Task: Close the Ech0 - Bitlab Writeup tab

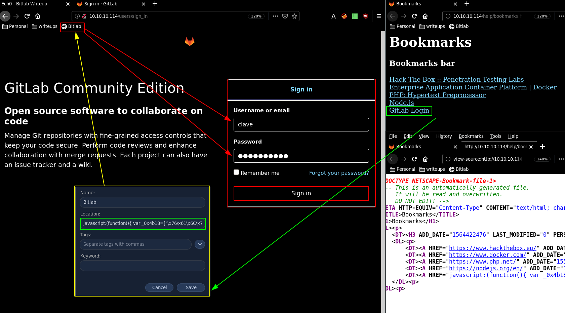Action: [68, 4]
